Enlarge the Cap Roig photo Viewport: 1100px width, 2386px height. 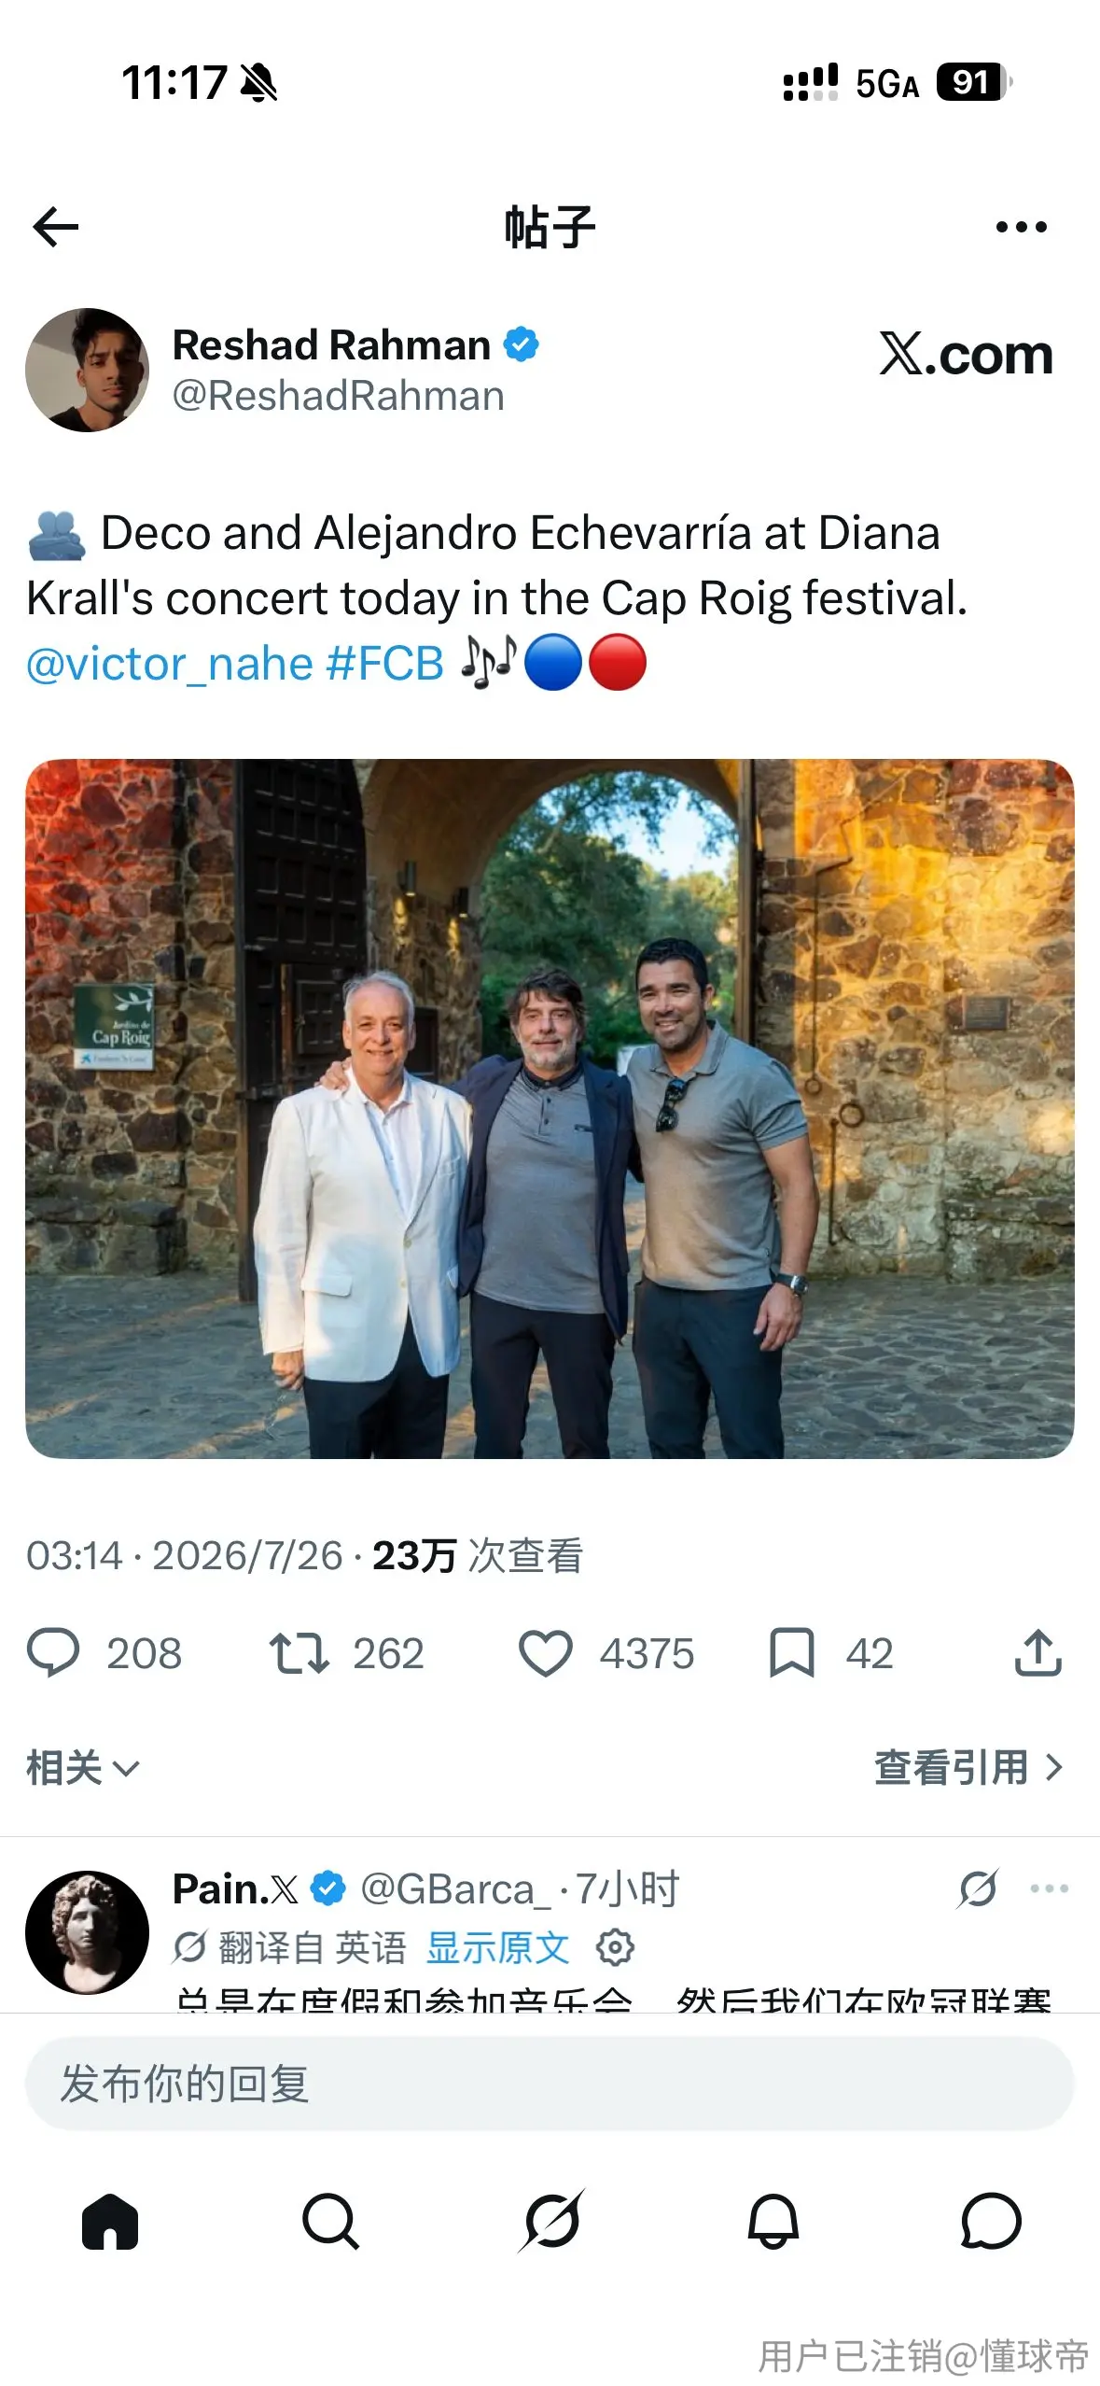[x=550, y=1109]
